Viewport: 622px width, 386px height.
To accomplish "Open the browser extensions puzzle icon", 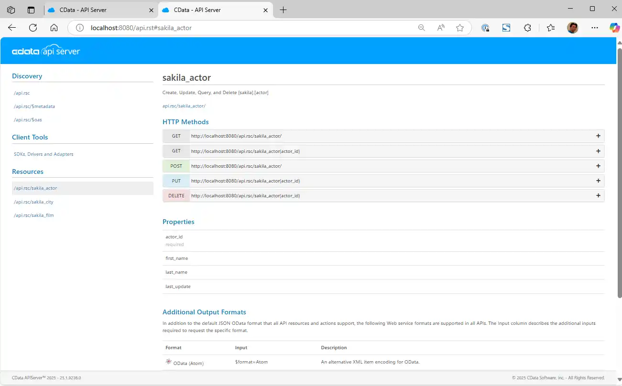I will point(527,28).
